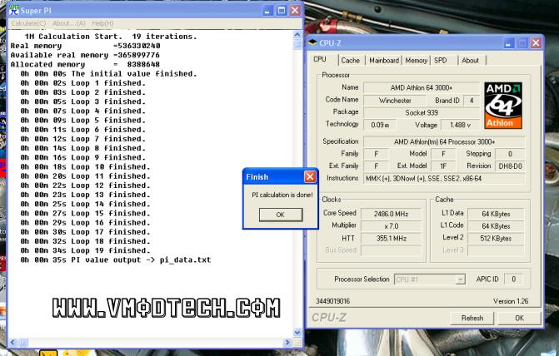Click the Super PI title bar icon
This screenshot has width=559, height=356.
click(14, 10)
